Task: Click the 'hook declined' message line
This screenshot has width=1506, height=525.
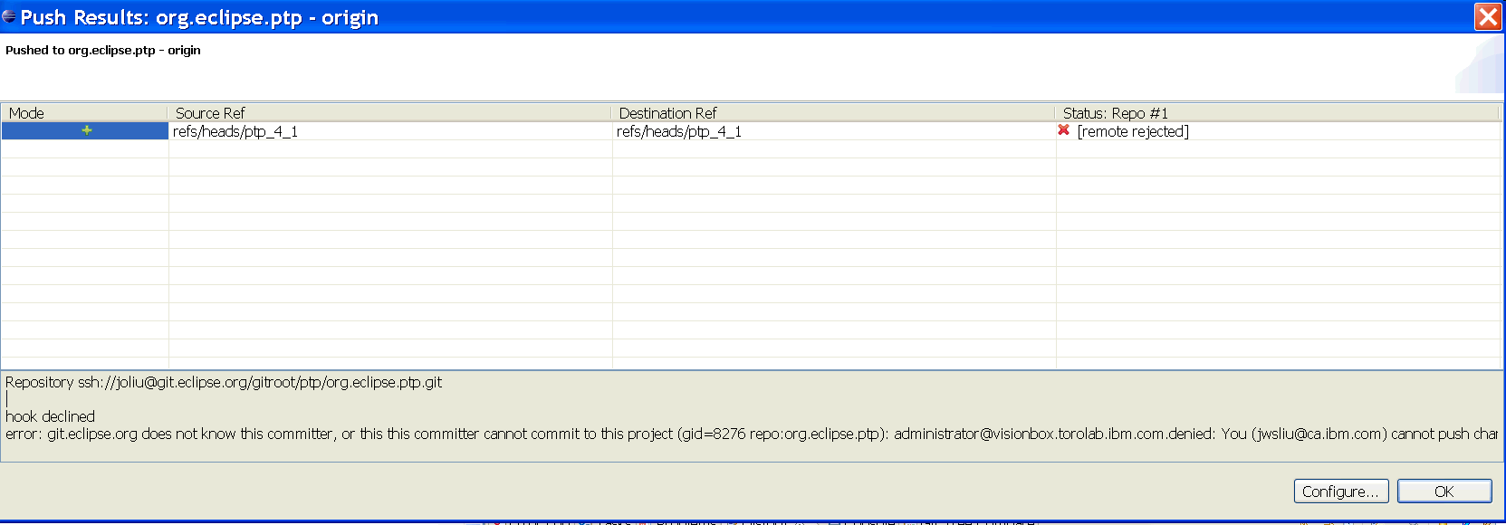Action: point(50,416)
